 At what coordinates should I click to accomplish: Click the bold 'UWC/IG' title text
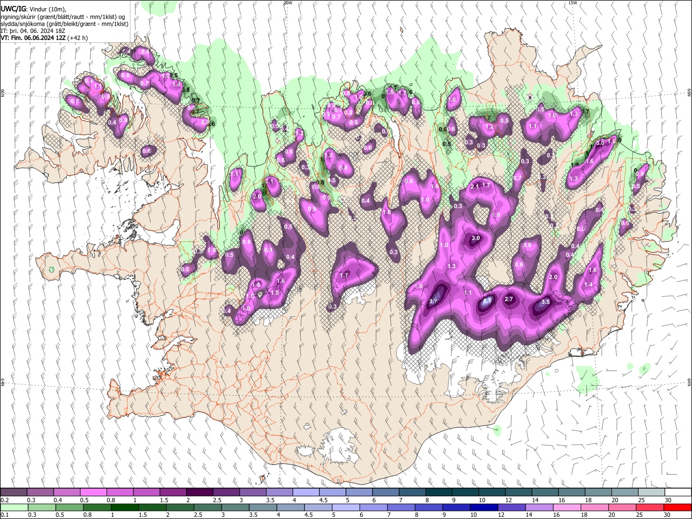click(13, 9)
